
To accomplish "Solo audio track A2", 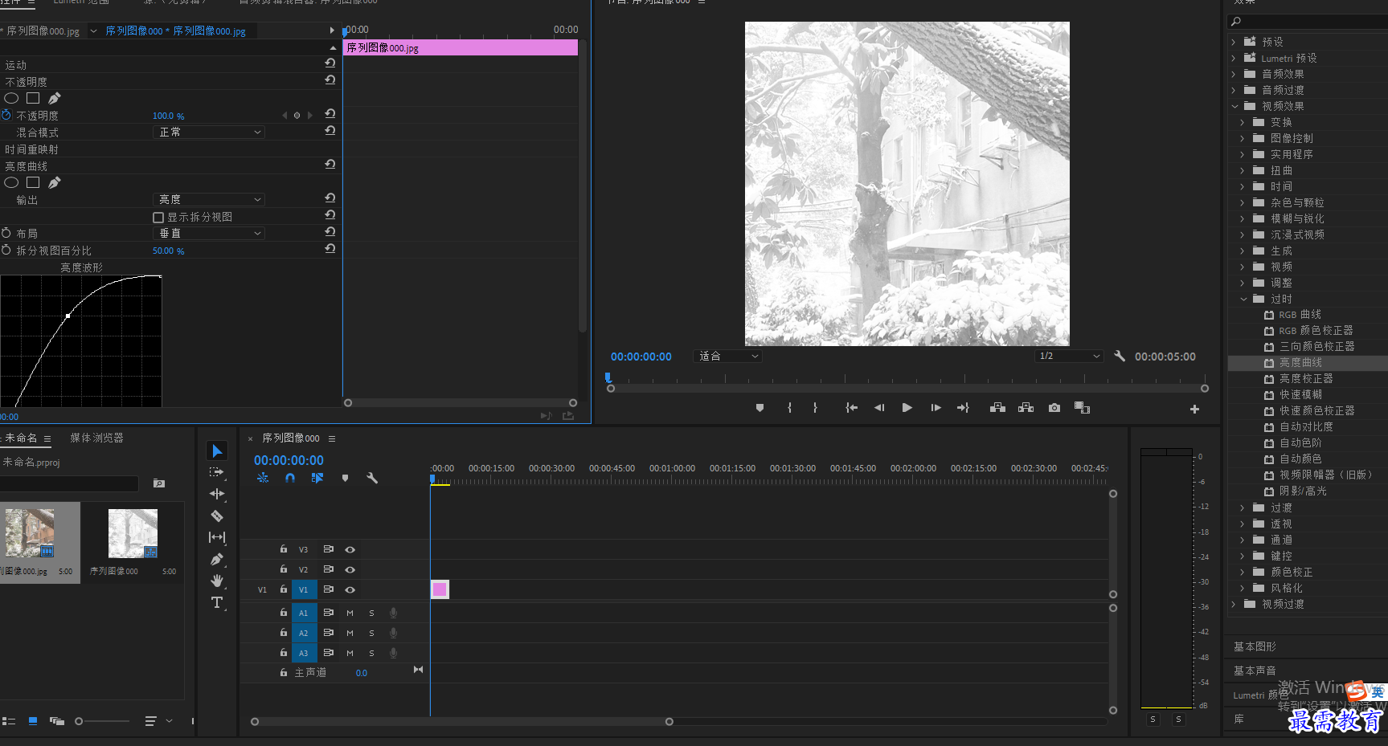I will coord(371,633).
